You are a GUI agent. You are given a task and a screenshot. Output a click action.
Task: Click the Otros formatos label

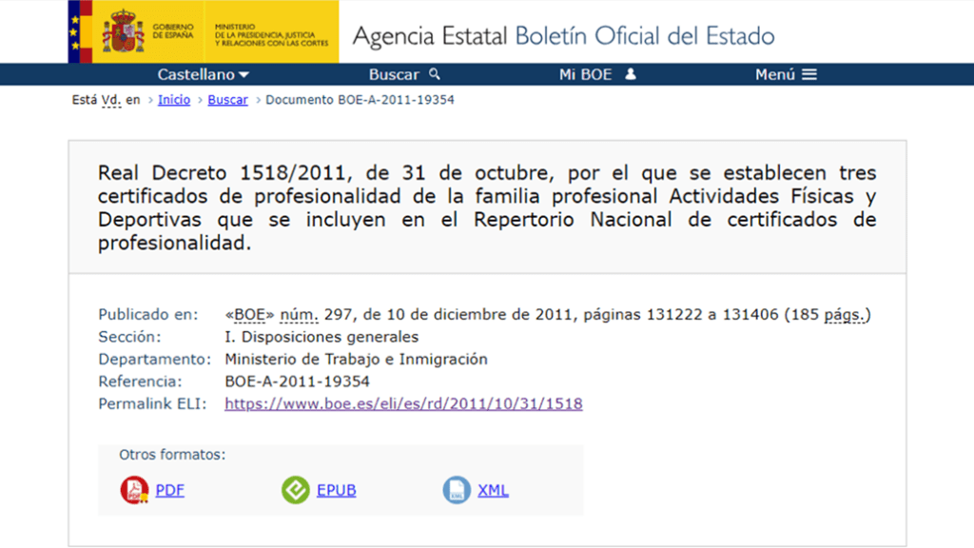click(x=172, y=455)
